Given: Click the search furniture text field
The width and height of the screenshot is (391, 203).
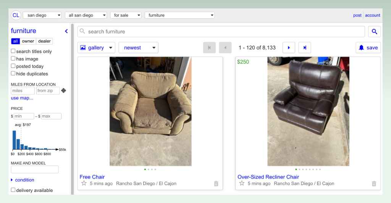Looking at the screenshot, I should [x=221, y=32].
